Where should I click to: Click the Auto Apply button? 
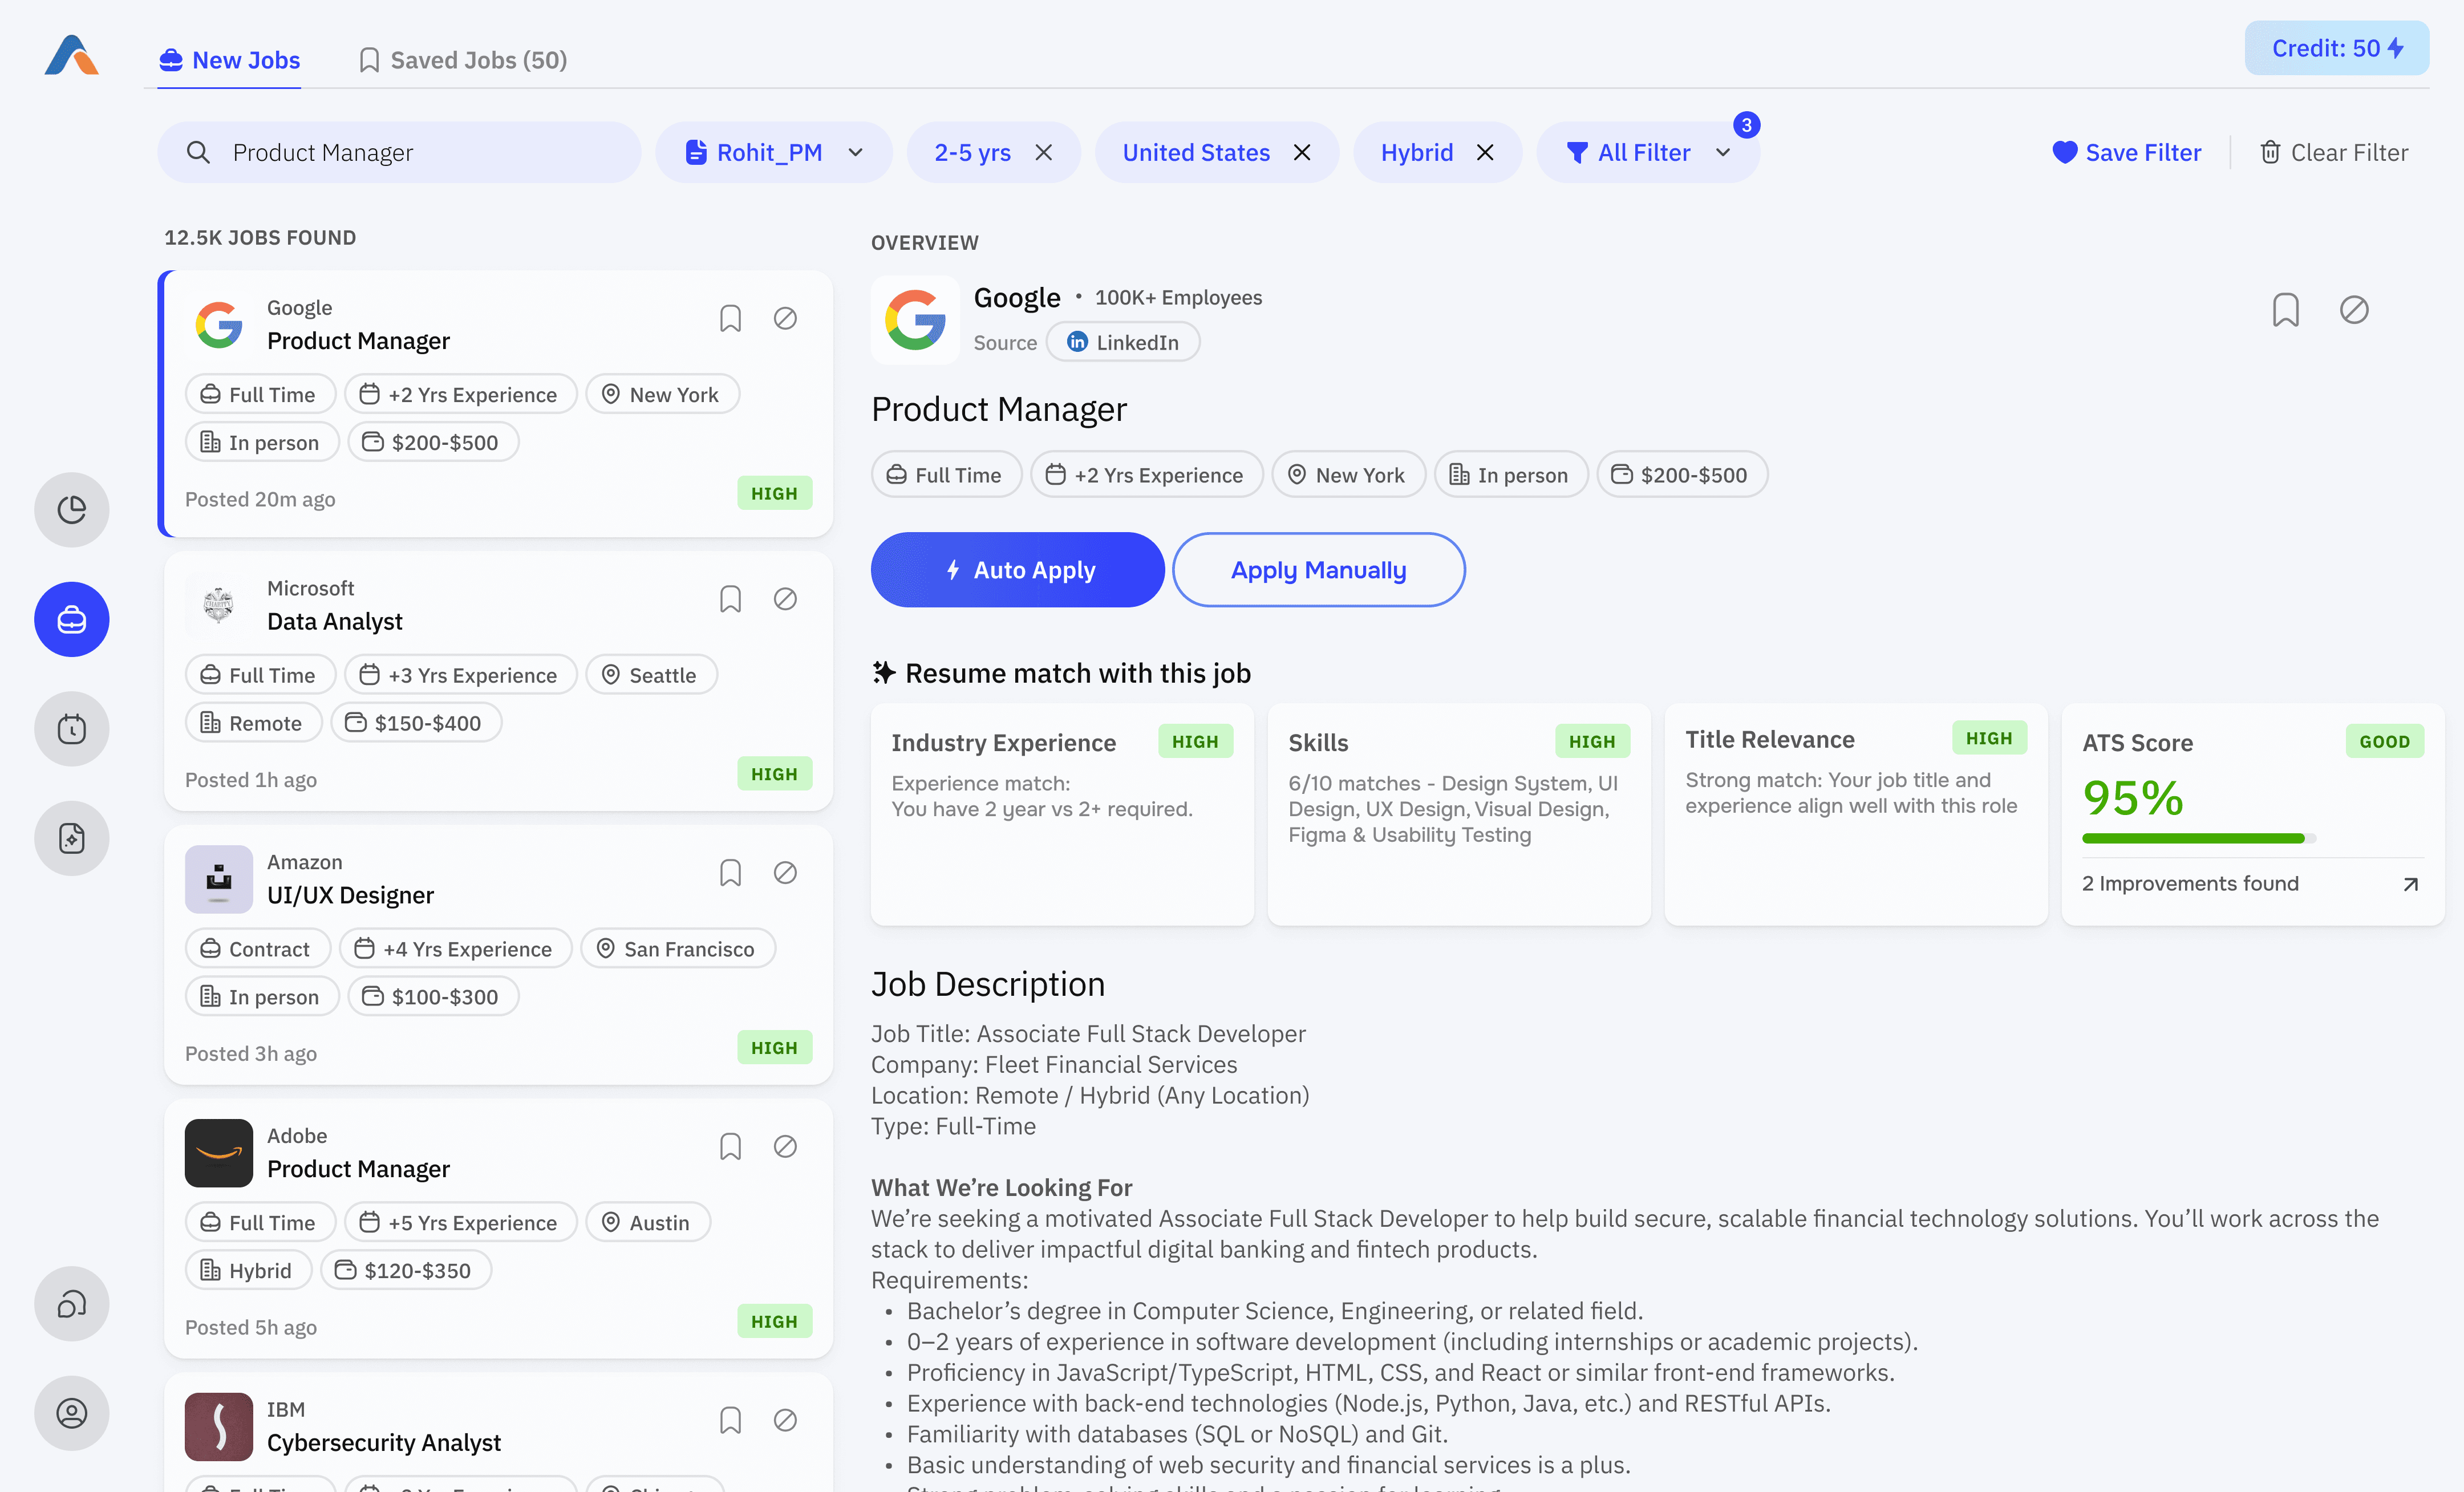pyautogui.click(x=1017, y=570)
